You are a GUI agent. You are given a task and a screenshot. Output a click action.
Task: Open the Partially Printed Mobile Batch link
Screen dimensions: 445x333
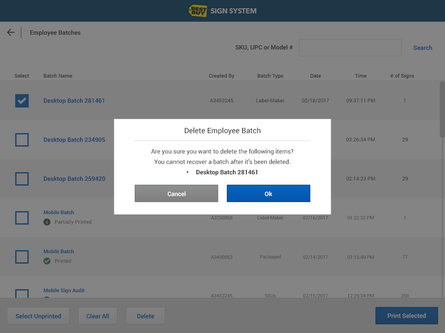click(59, 212)
